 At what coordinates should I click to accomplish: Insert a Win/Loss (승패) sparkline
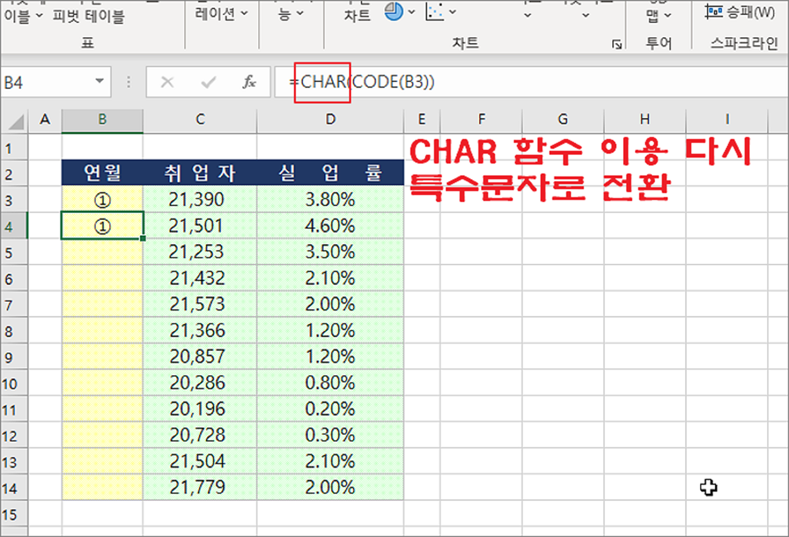pos(740,11)
